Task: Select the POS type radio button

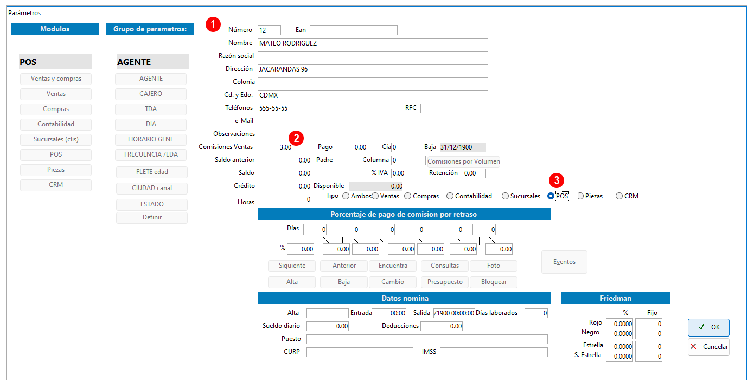Action: (551, 196)
